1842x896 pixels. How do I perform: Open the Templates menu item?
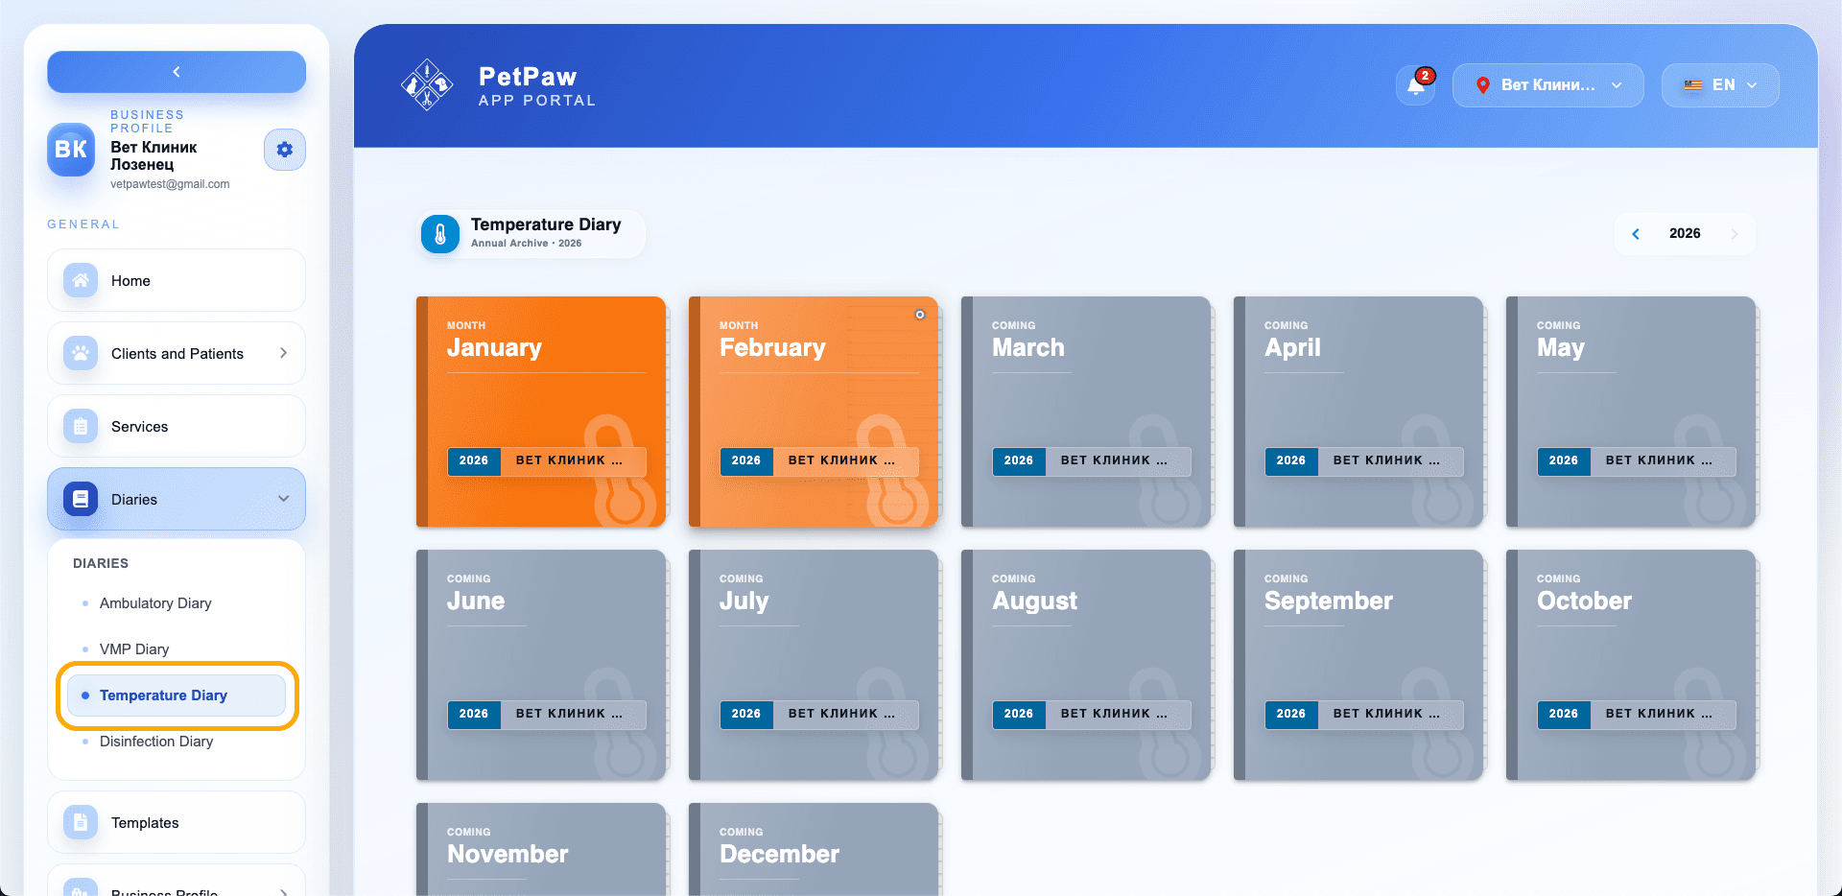(177, 822)
